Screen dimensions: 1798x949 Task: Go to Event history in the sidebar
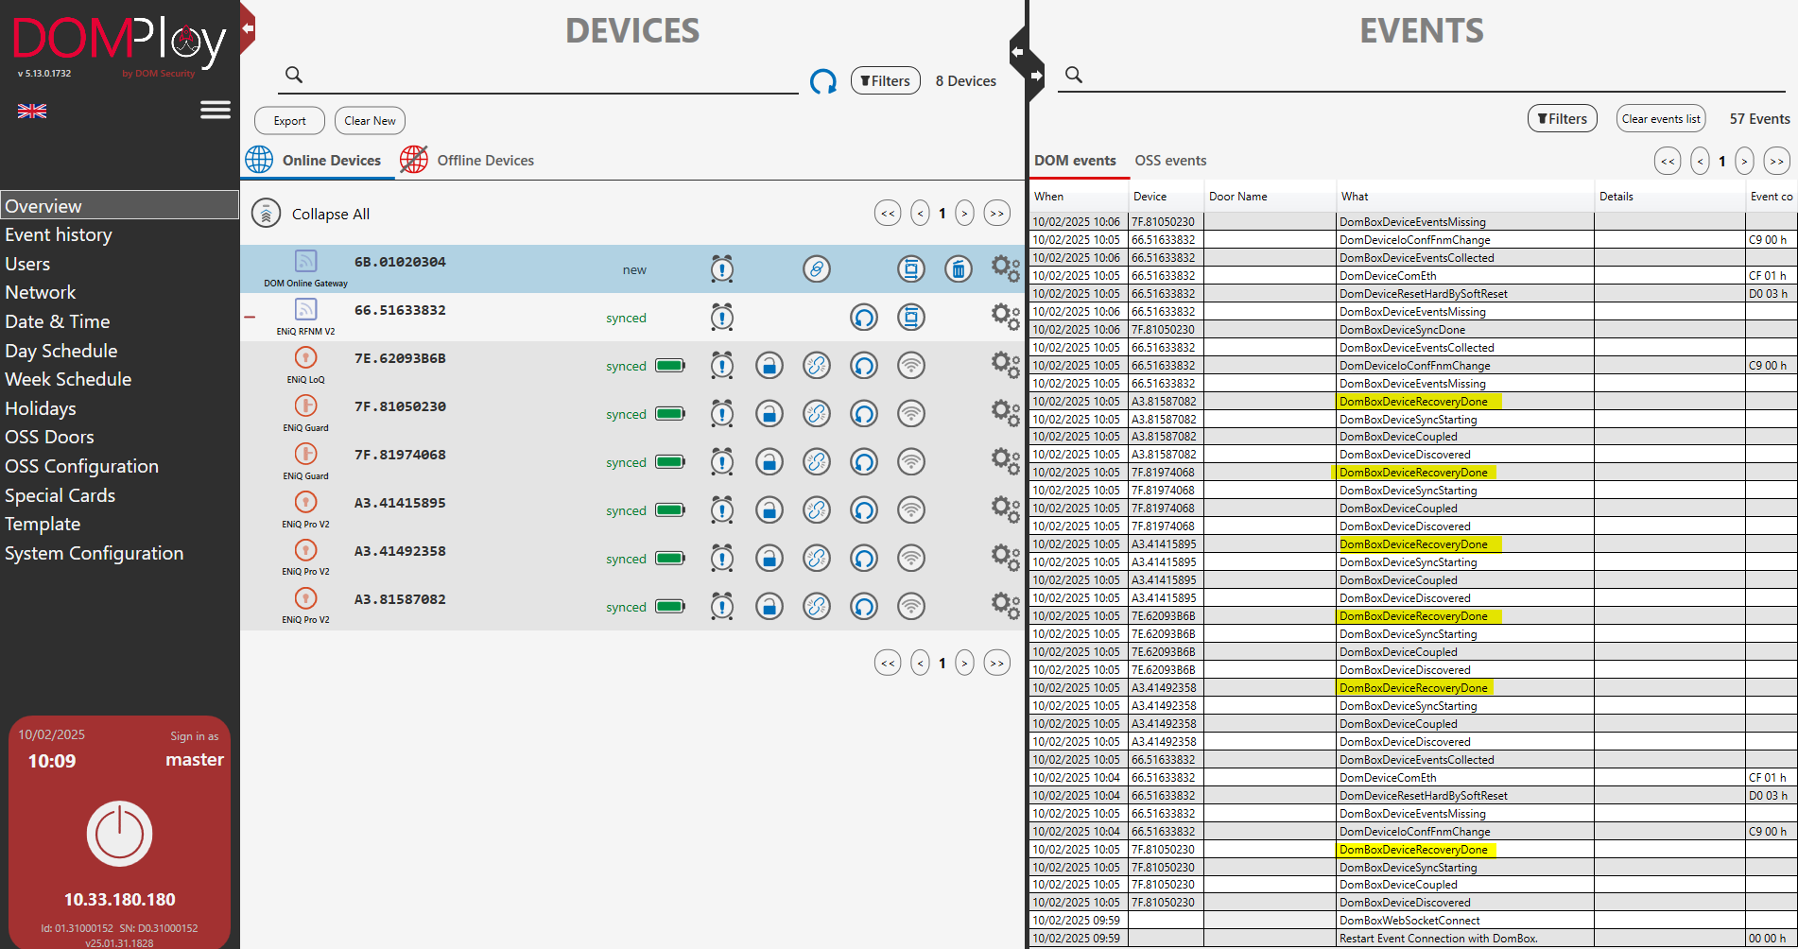(x=59, y=234)
